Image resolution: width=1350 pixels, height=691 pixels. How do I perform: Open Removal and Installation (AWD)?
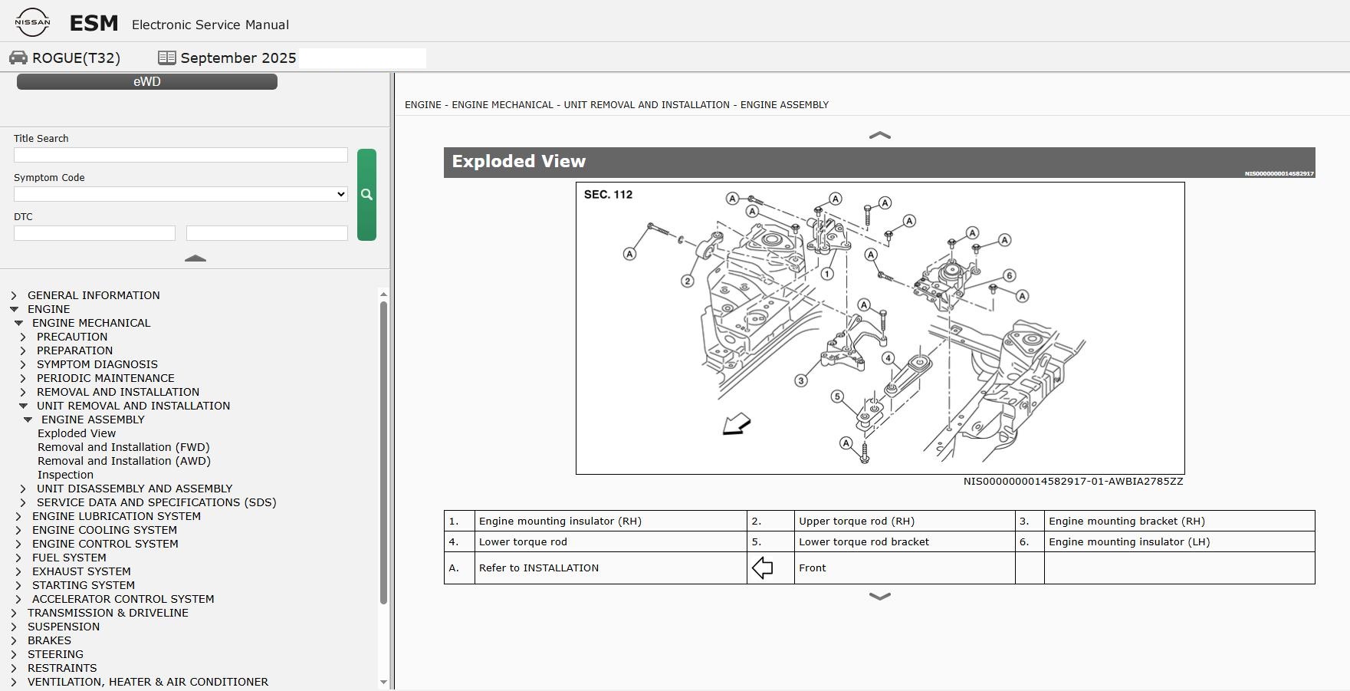(x=124, y=461)
